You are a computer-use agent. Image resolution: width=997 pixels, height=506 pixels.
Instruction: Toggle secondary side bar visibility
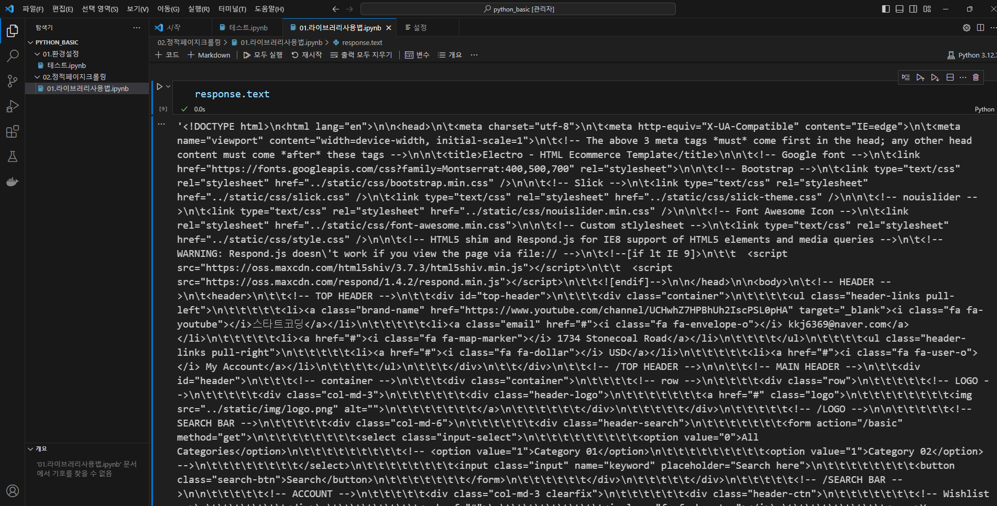[x=913, y=9]
